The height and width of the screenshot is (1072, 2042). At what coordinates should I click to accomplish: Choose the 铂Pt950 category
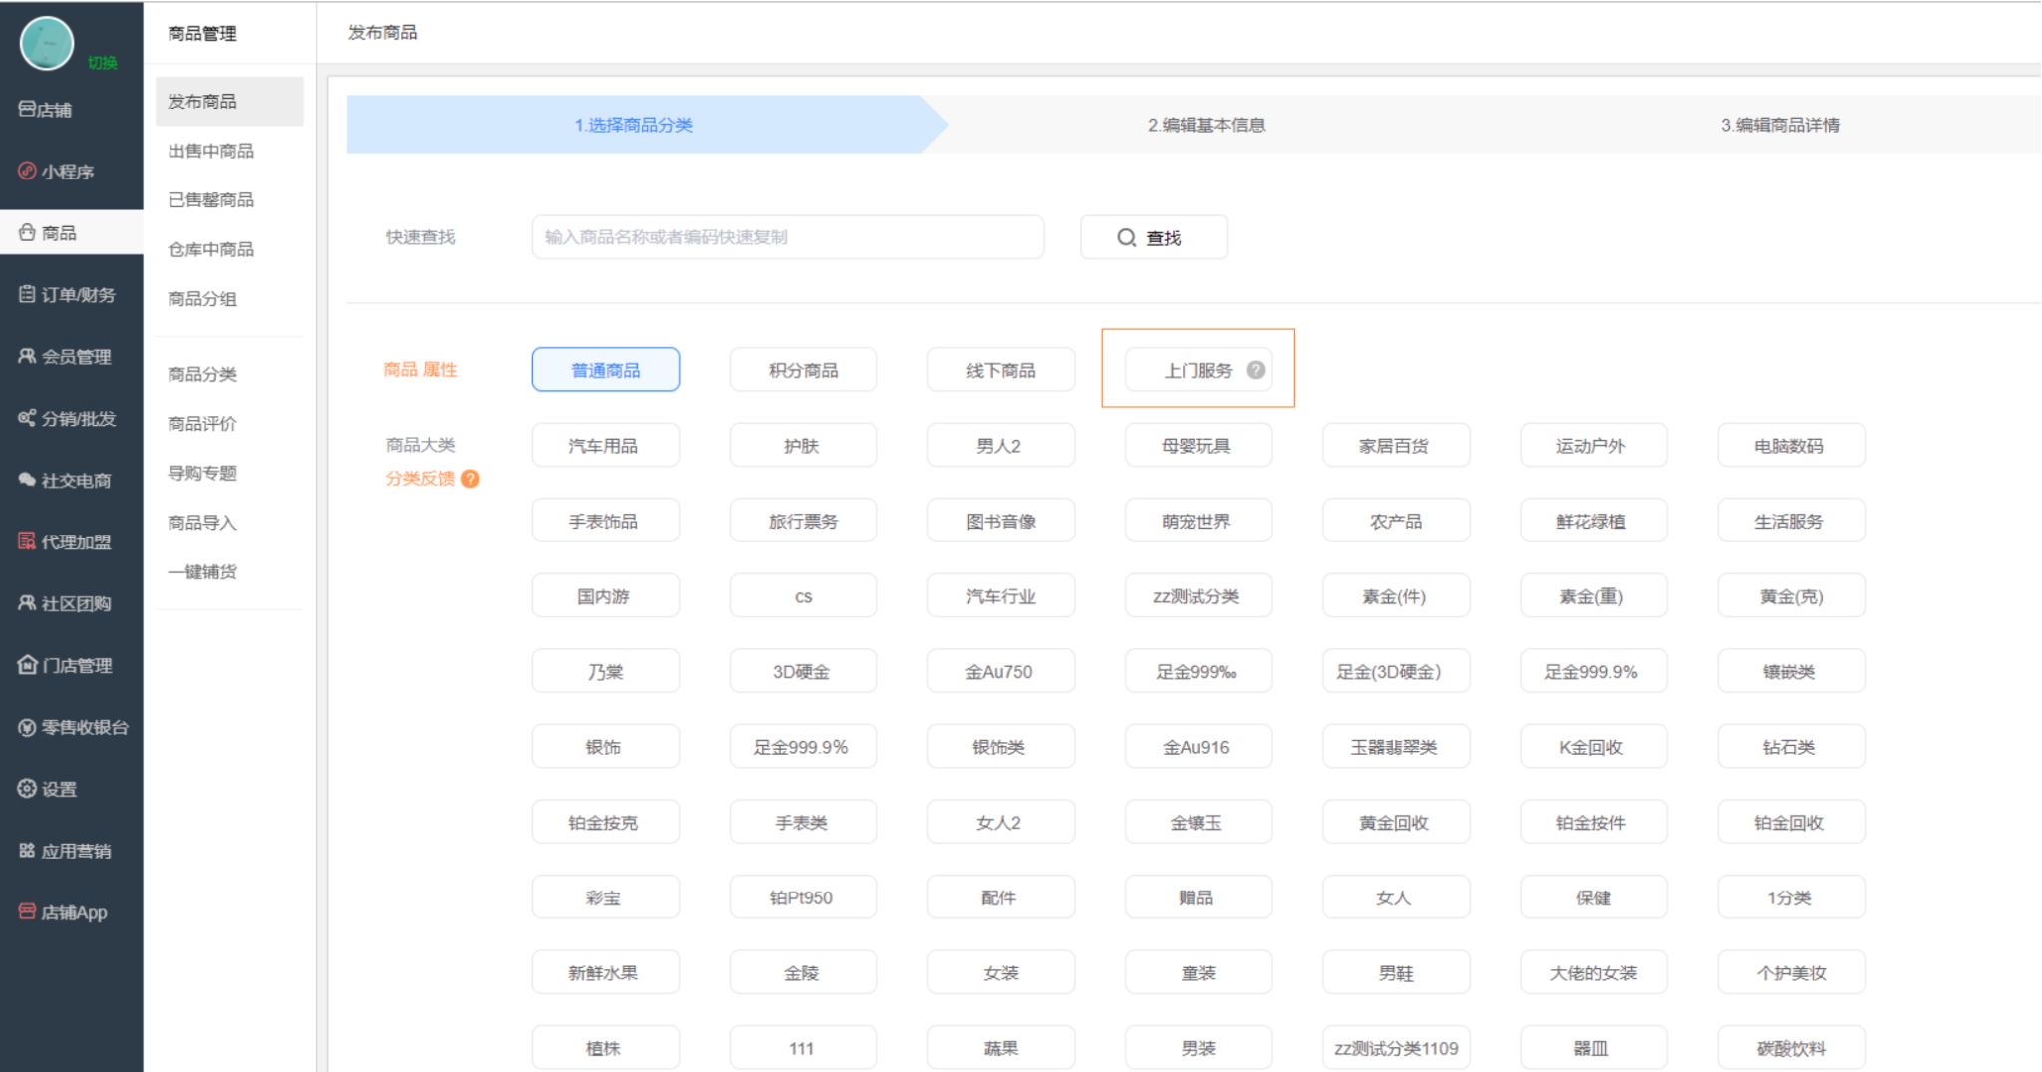point(804,897)
